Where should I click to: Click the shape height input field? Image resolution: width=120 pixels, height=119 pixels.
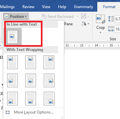pyautogui.click(x=117, y=19)
